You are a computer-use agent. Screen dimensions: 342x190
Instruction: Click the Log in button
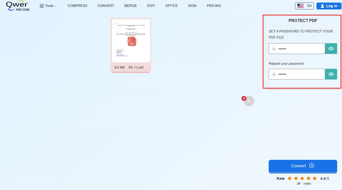point(329,6)
